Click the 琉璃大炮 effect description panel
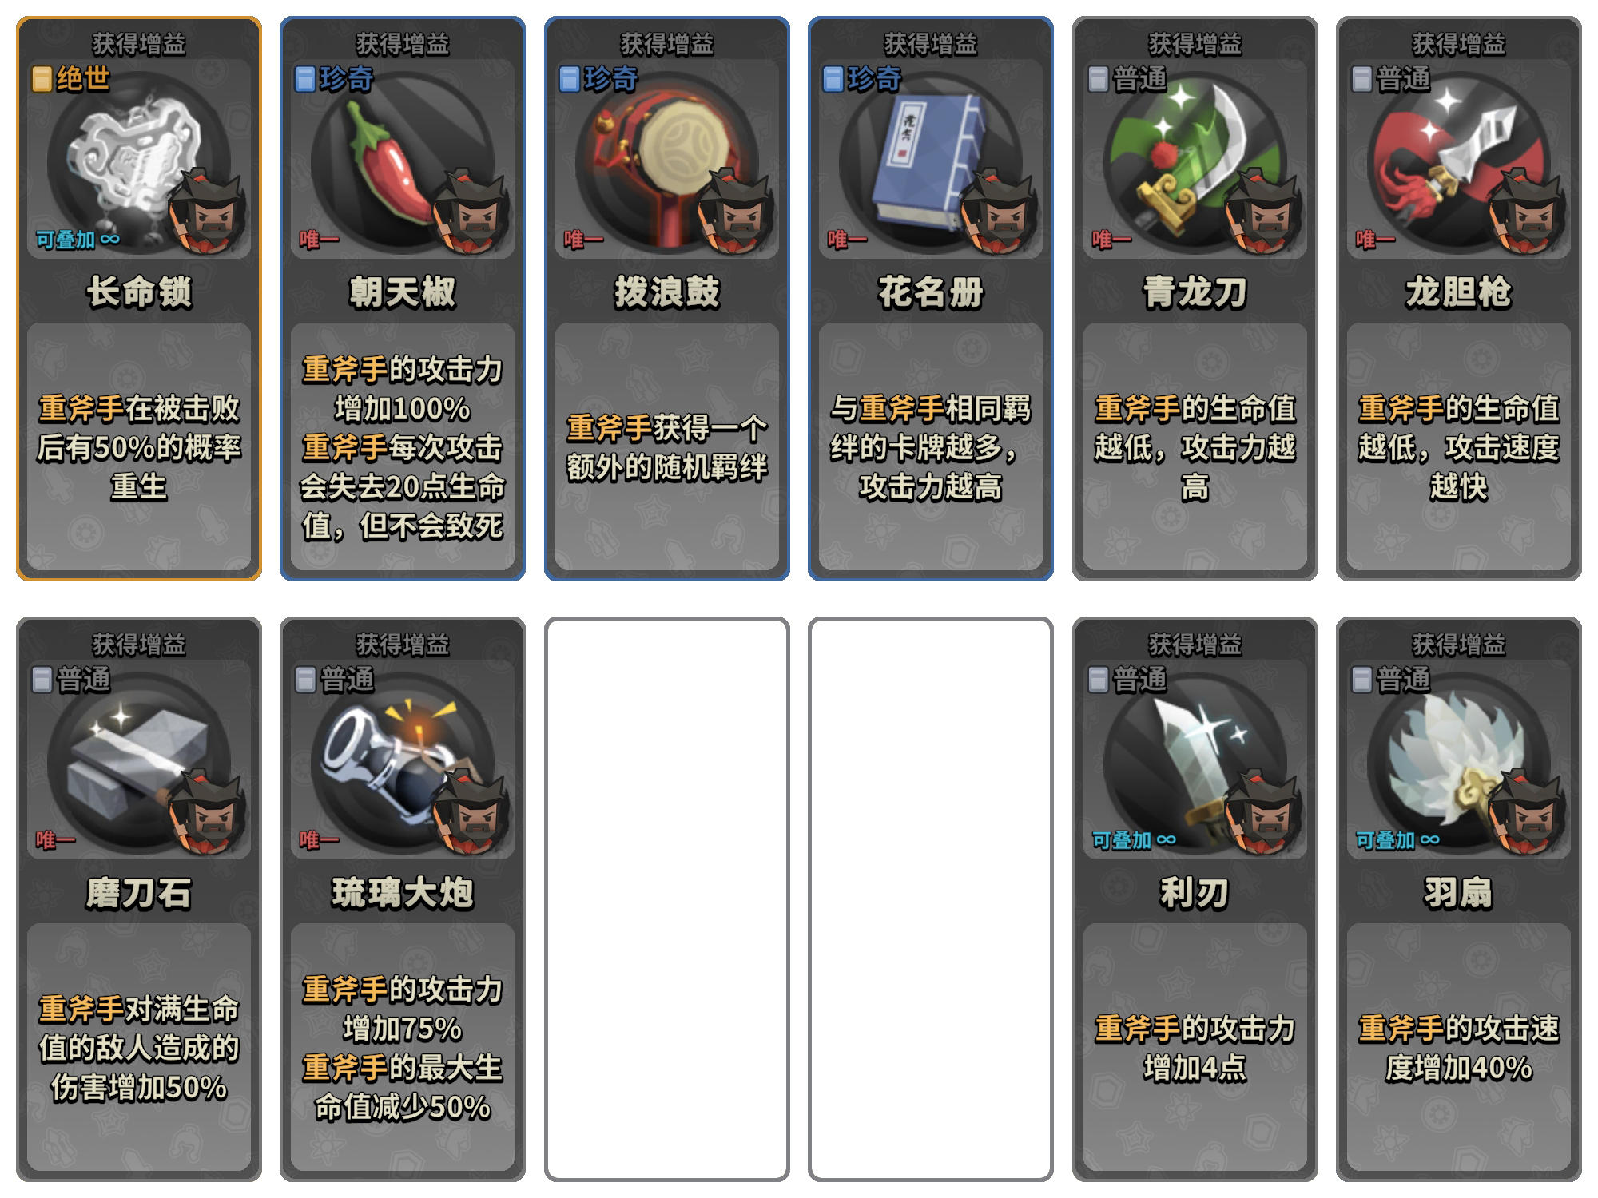This screenshot has width=1598, height=1198. tap(402, 1047)
